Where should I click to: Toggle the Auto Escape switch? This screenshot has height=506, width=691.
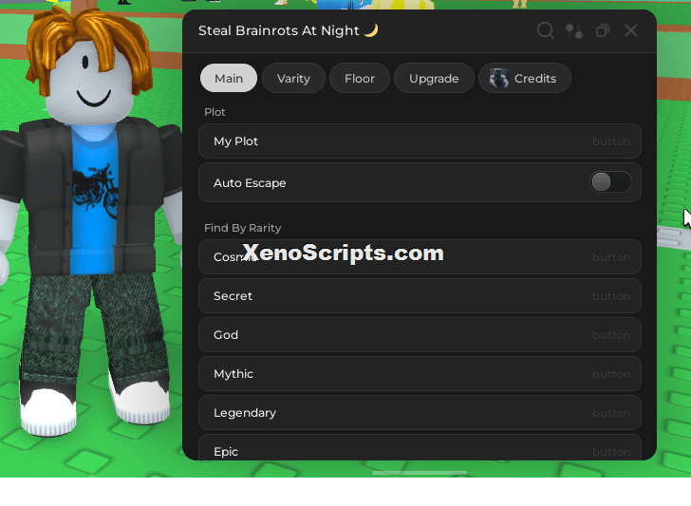coord(610,182)
